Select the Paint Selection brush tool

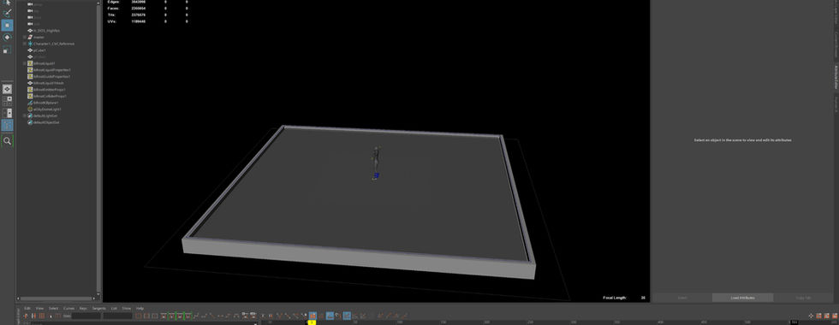coord(7,12)
